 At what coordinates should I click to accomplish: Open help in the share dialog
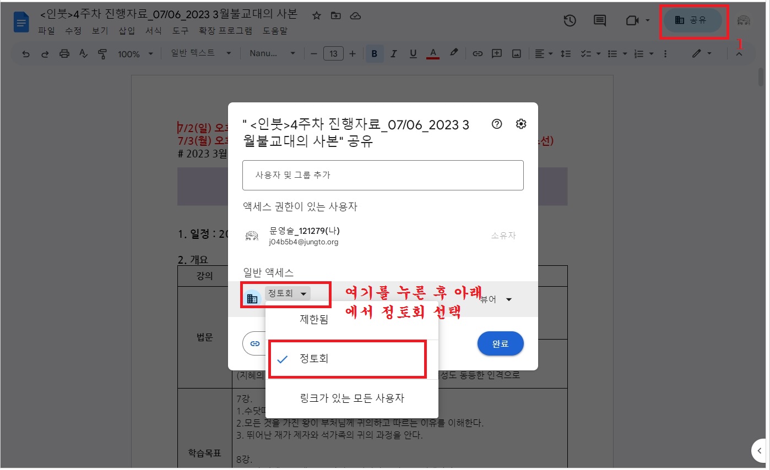coord(497,124)
